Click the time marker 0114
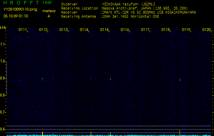This screenshot has width=214, height=136. pyautogui.click(x=84, y=30)
